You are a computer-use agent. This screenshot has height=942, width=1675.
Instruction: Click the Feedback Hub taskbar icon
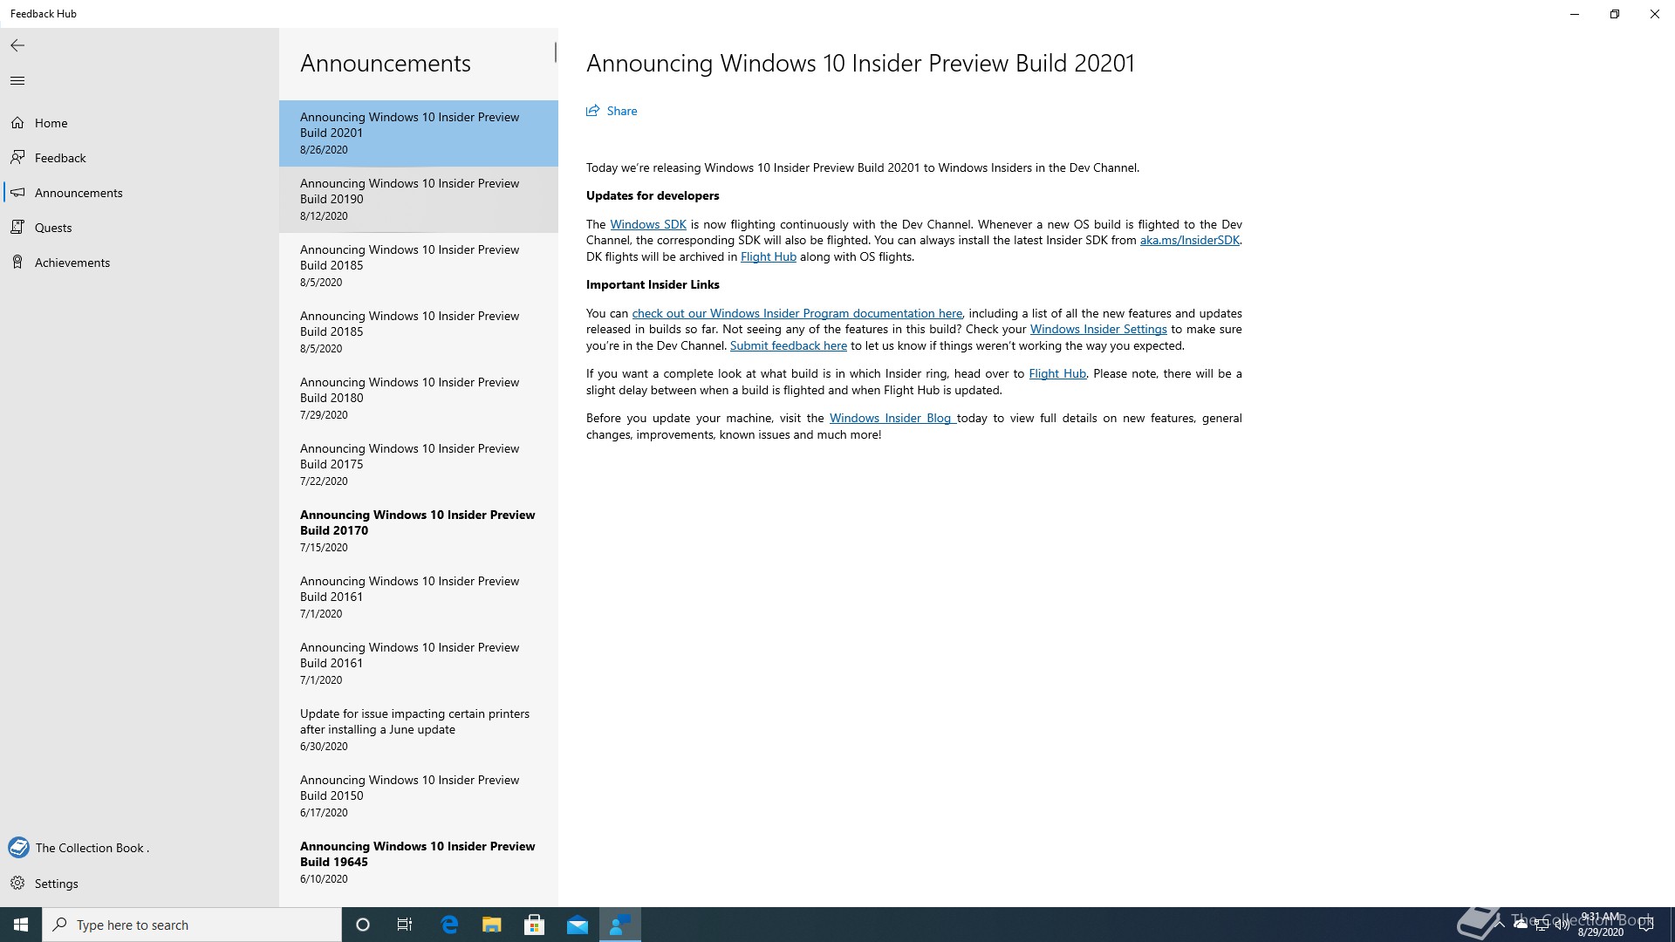tap(620, 925)
